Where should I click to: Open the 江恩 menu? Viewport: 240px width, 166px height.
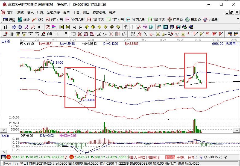pyautogui.click(x=40, y=12)
